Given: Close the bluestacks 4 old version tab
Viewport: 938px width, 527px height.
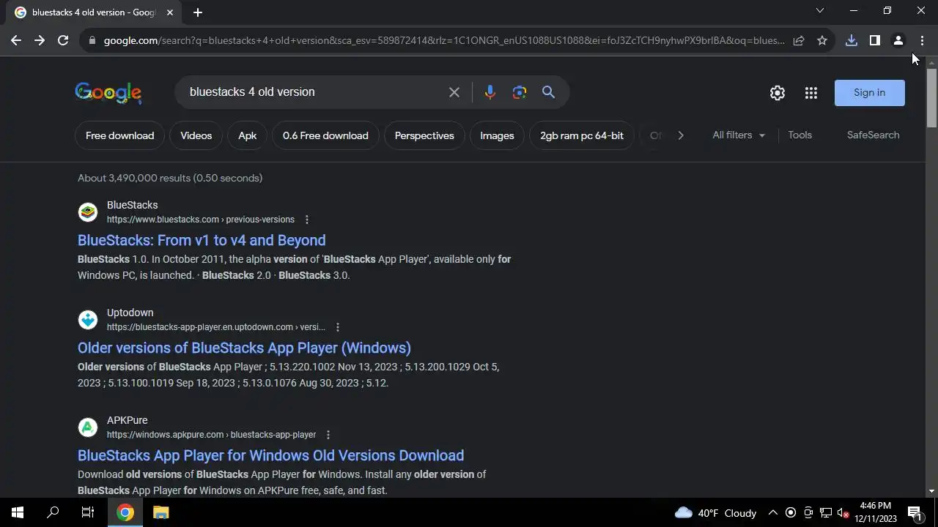Looking at the screenshot, I should tap(170, 12).
